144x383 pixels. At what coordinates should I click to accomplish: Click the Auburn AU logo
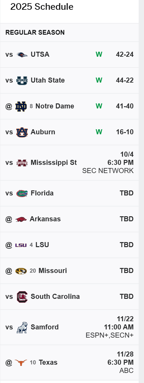[22, 132]
